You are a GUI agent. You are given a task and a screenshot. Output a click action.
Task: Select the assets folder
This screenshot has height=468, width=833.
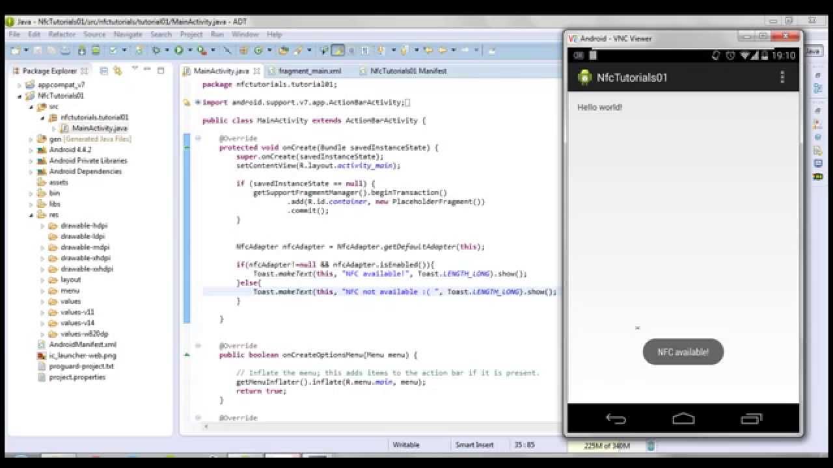(x=59, y=183)
